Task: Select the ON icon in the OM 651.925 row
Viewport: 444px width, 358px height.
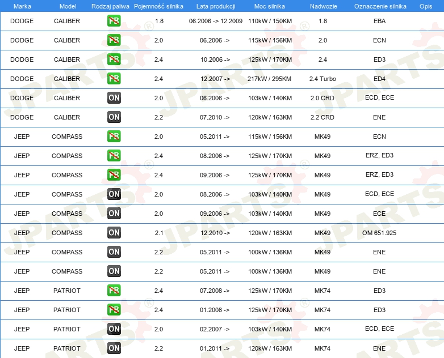Action: pyautogui.click(x=114, y=233)
